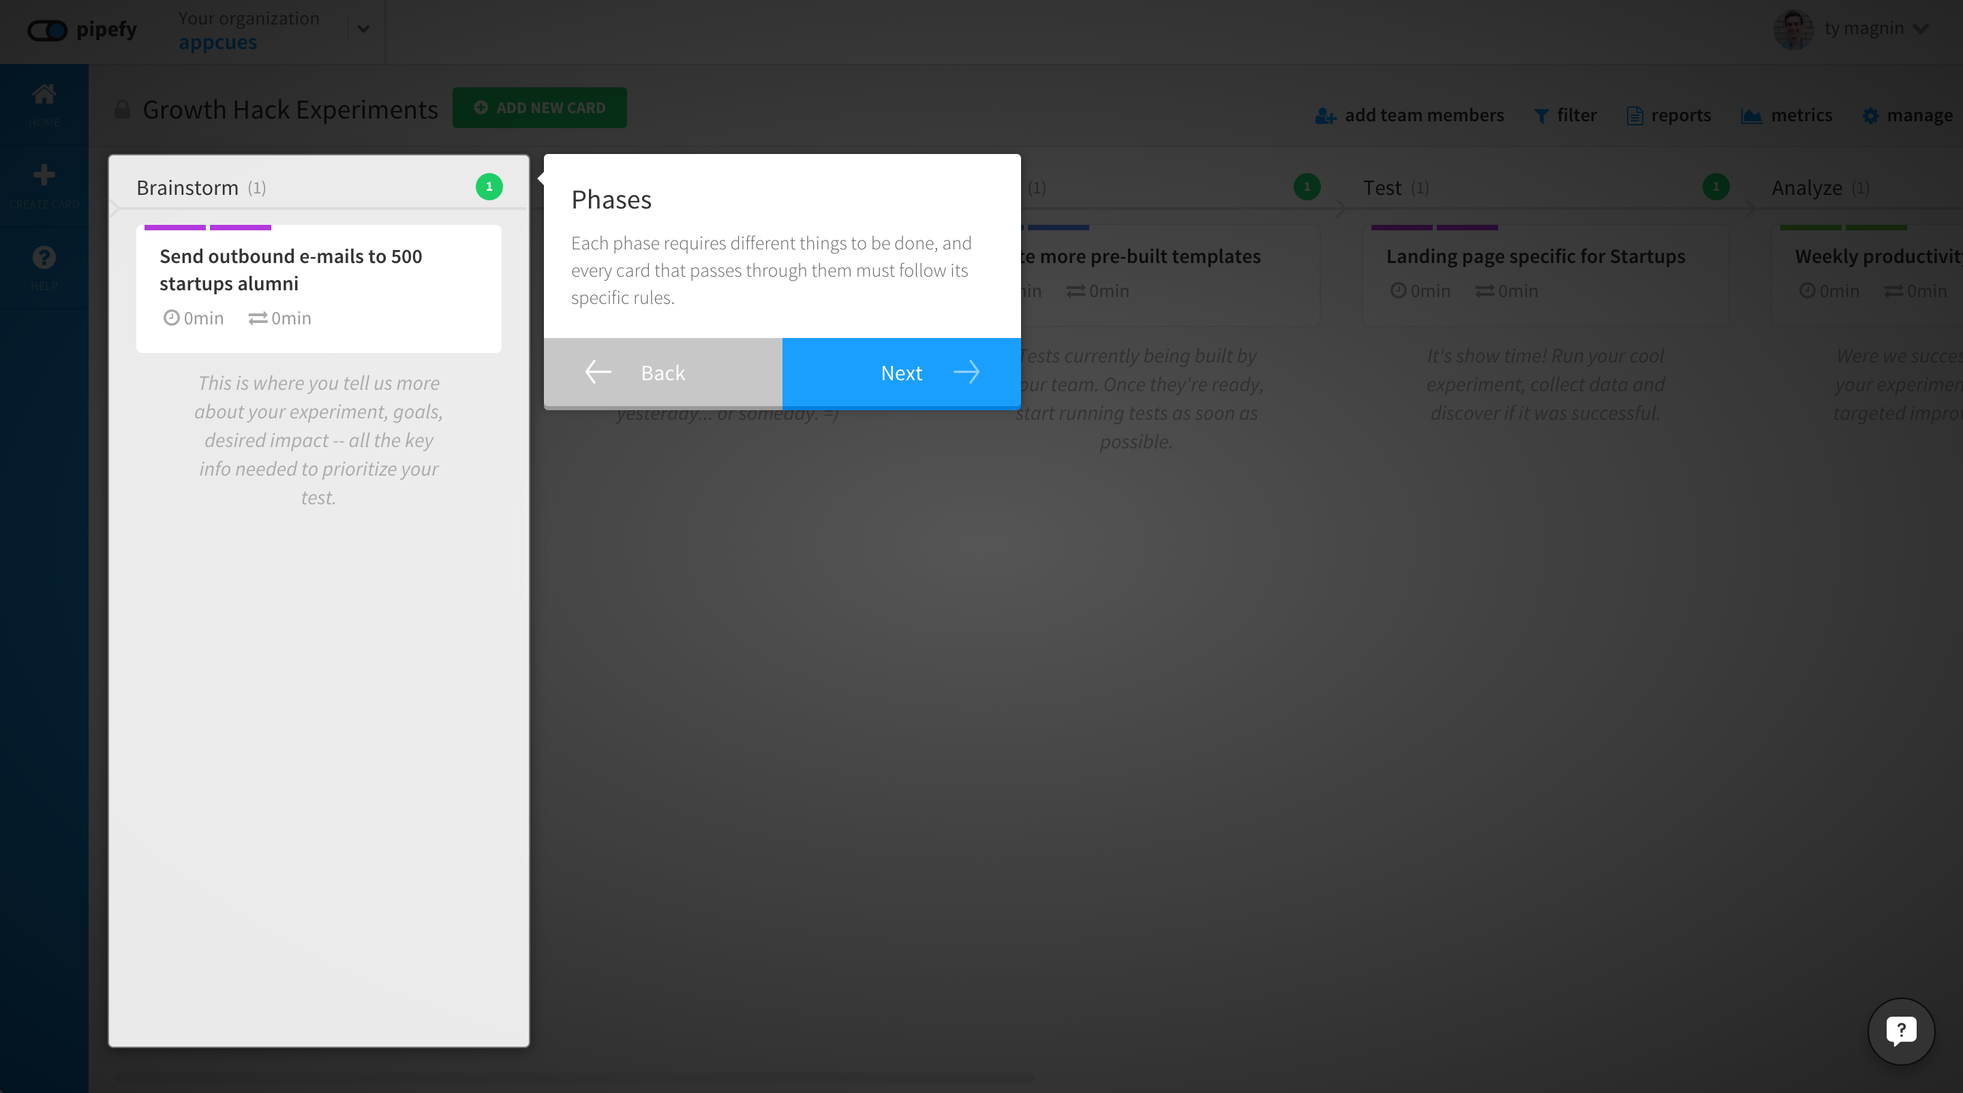Viewport: 1963px width, 1093px height.
Task: Click Growth Hack Experiments title
Action: [x=290, y=110]
